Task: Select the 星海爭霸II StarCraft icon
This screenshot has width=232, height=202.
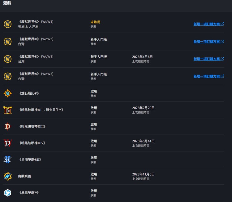Action: pos(8,159)
